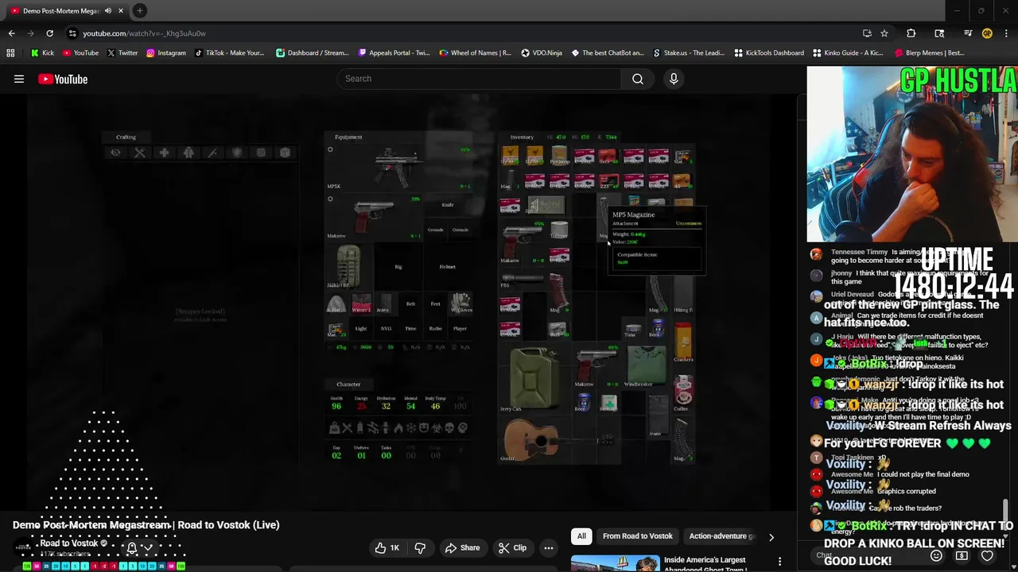Screen dimensions: 1018x572
Task: Open the Appeals Portal - Twi... bookmark
Action: tap(394, 52)
